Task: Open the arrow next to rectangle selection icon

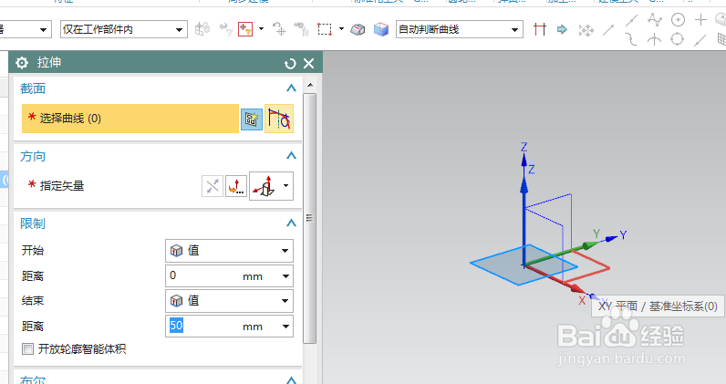Action: coord(341,28)
